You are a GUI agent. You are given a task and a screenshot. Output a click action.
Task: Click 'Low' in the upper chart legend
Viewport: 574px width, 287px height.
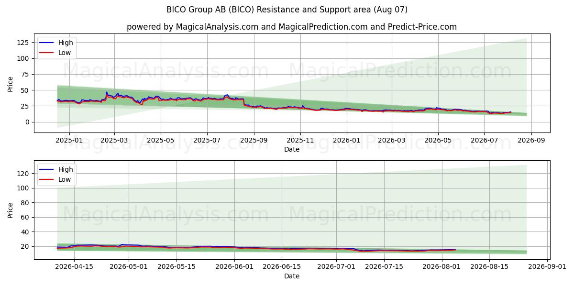tap(65, 53)
